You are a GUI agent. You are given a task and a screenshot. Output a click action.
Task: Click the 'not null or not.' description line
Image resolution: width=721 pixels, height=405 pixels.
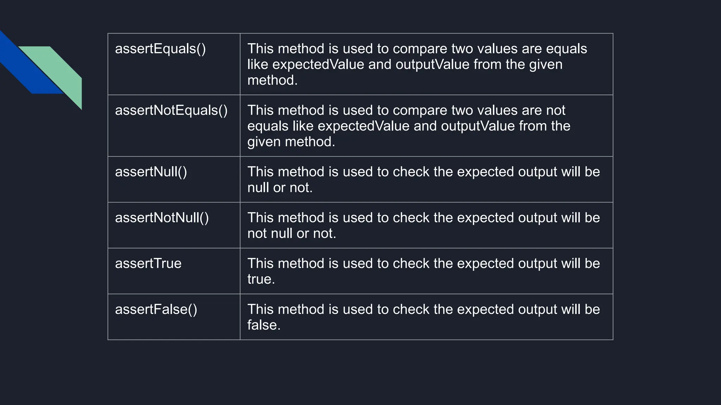[x=291, y=233]
